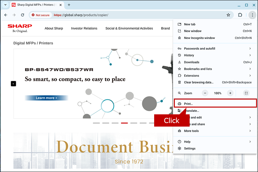Screen dimensions: 258x172
Task: Choose Downloads from the menu
Action: coord(215,62)
